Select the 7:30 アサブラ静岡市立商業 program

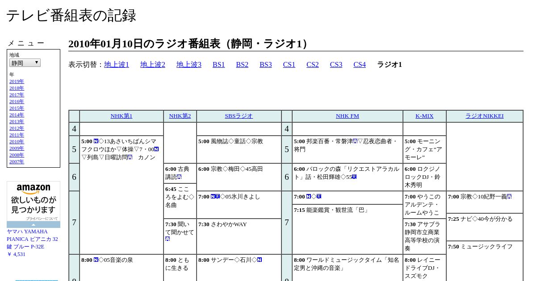(x=424, y=236)
